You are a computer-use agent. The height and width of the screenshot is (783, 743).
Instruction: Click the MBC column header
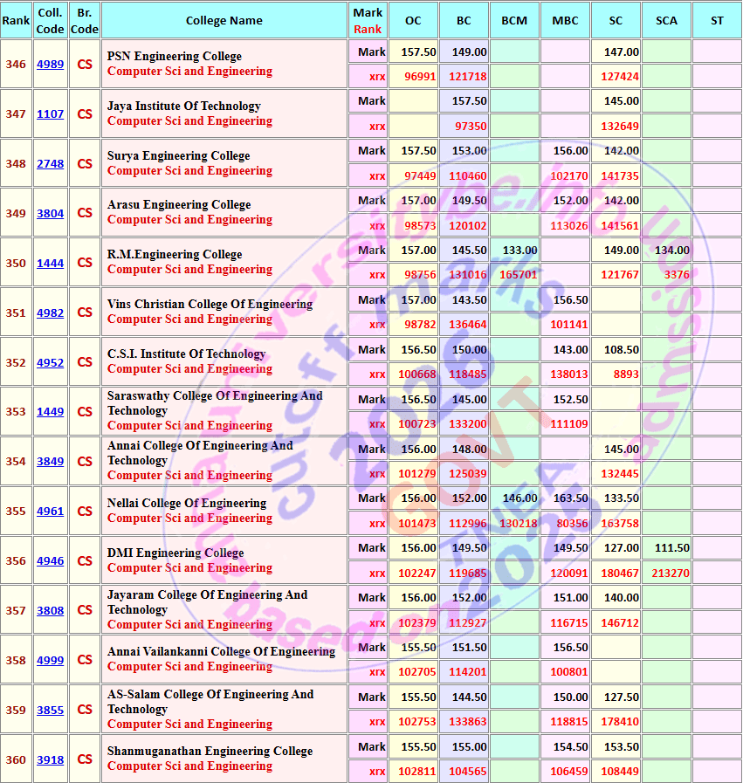tap(565, 20)
